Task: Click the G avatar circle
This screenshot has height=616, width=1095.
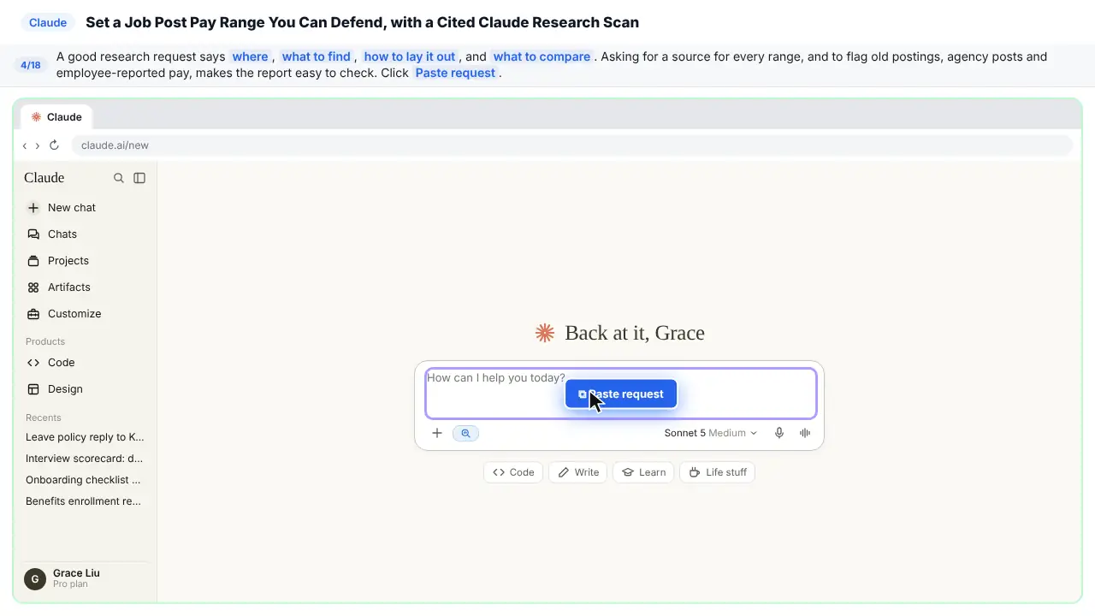Action: (34, 579)
